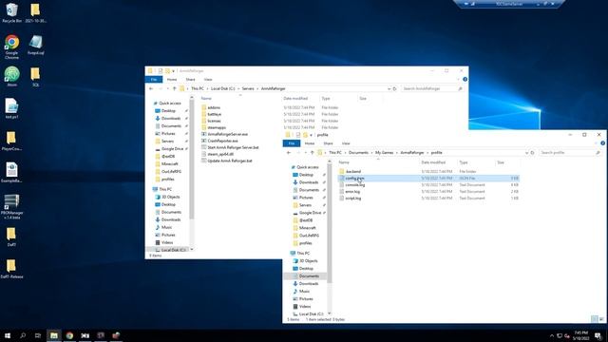
Task: Open the Home tab in ArmaReforger window
Action: [172, 80]
